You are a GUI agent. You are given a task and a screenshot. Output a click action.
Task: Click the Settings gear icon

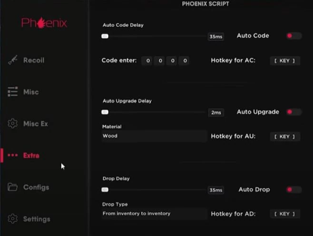pyautogui.click(x=12, y=219)
